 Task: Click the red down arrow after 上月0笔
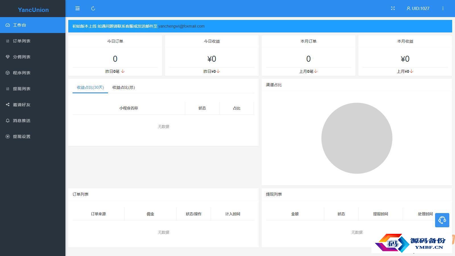click(316, 71)
